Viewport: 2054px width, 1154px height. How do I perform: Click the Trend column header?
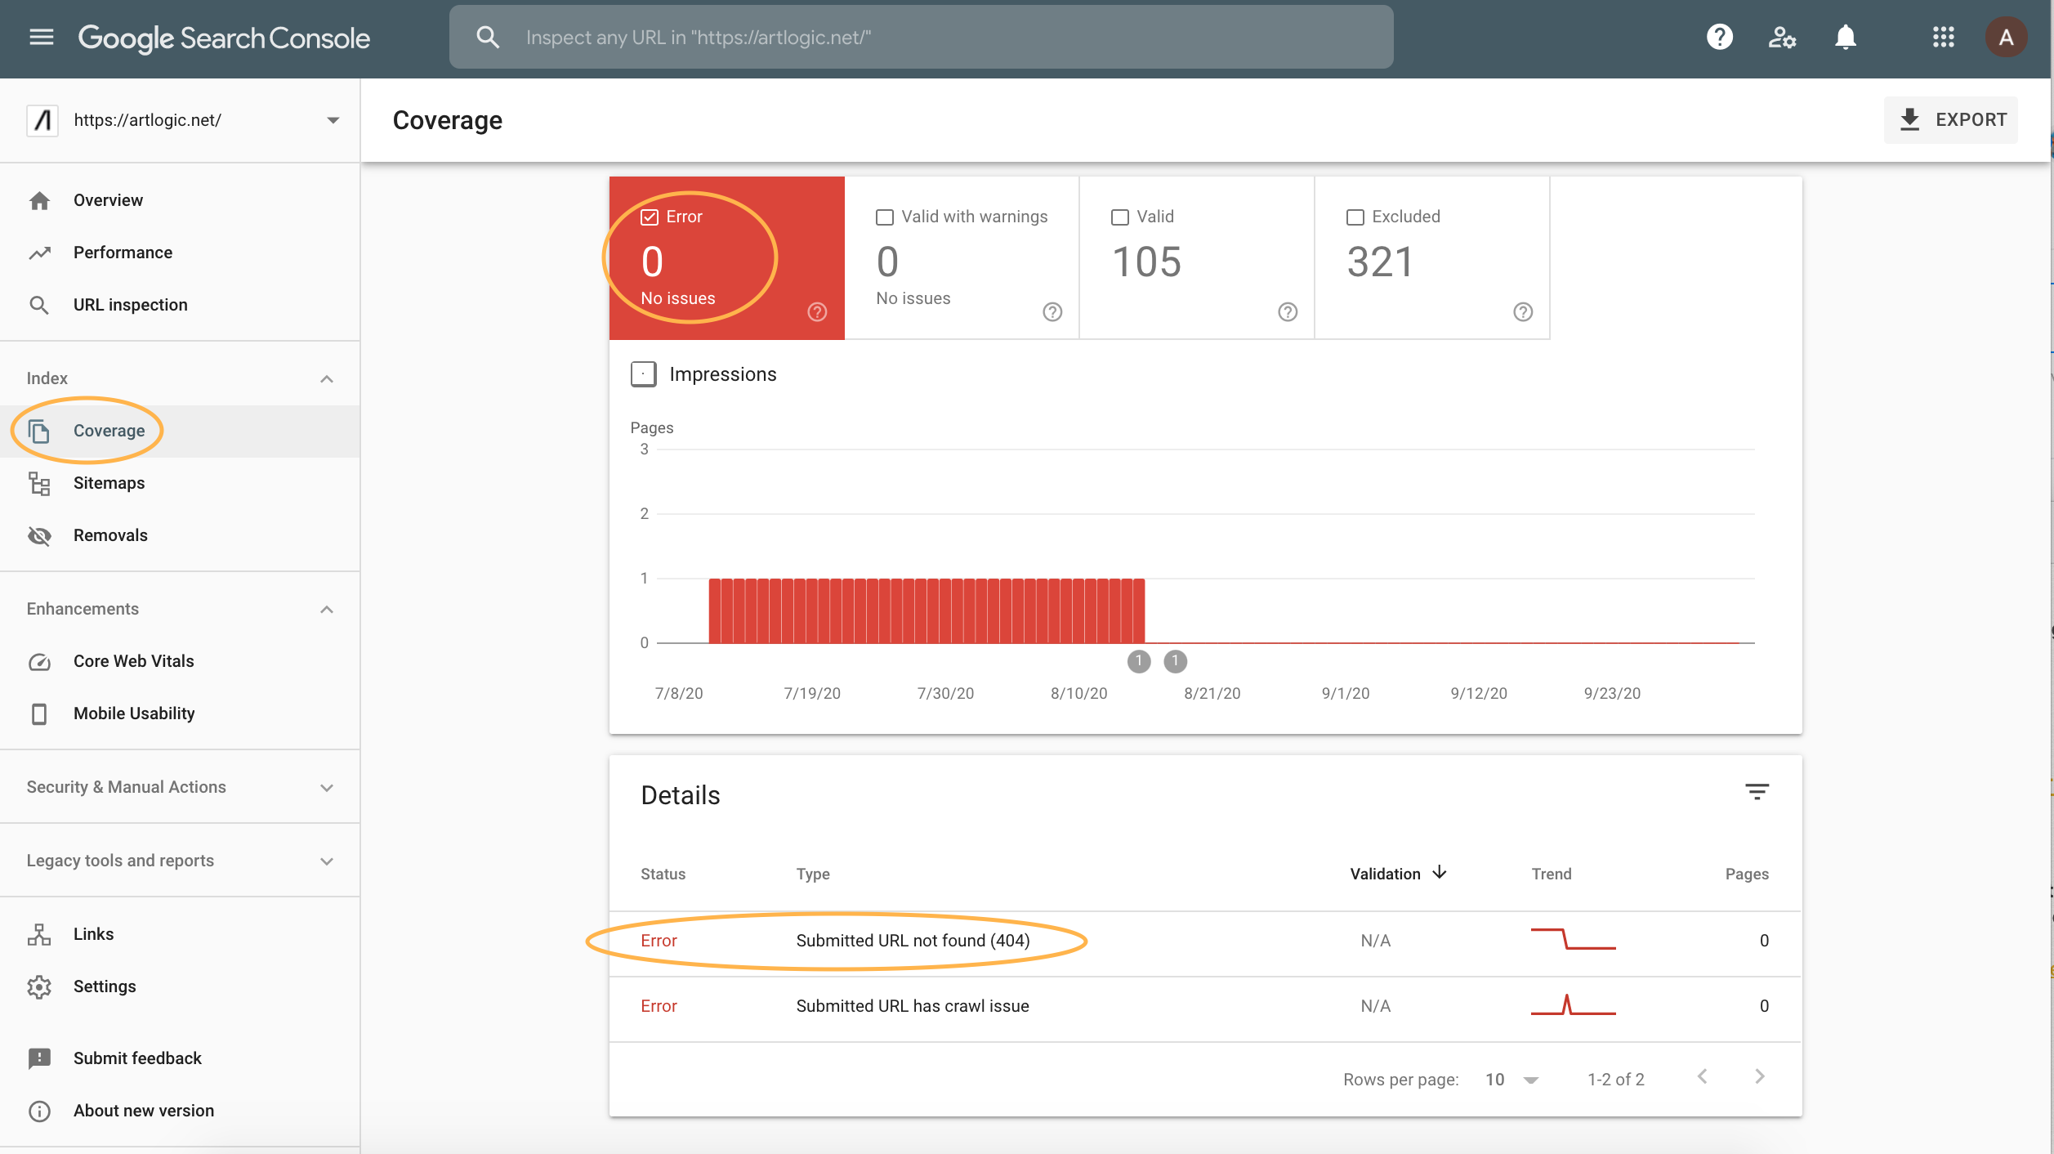click(1552, 874)
